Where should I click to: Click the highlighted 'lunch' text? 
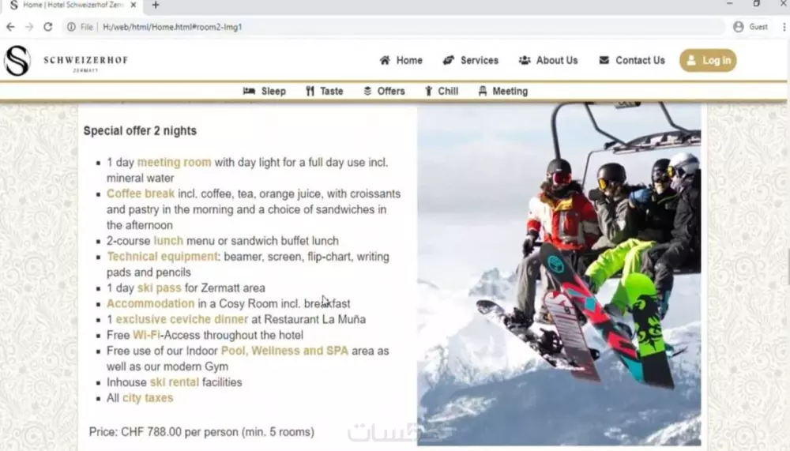168,241
